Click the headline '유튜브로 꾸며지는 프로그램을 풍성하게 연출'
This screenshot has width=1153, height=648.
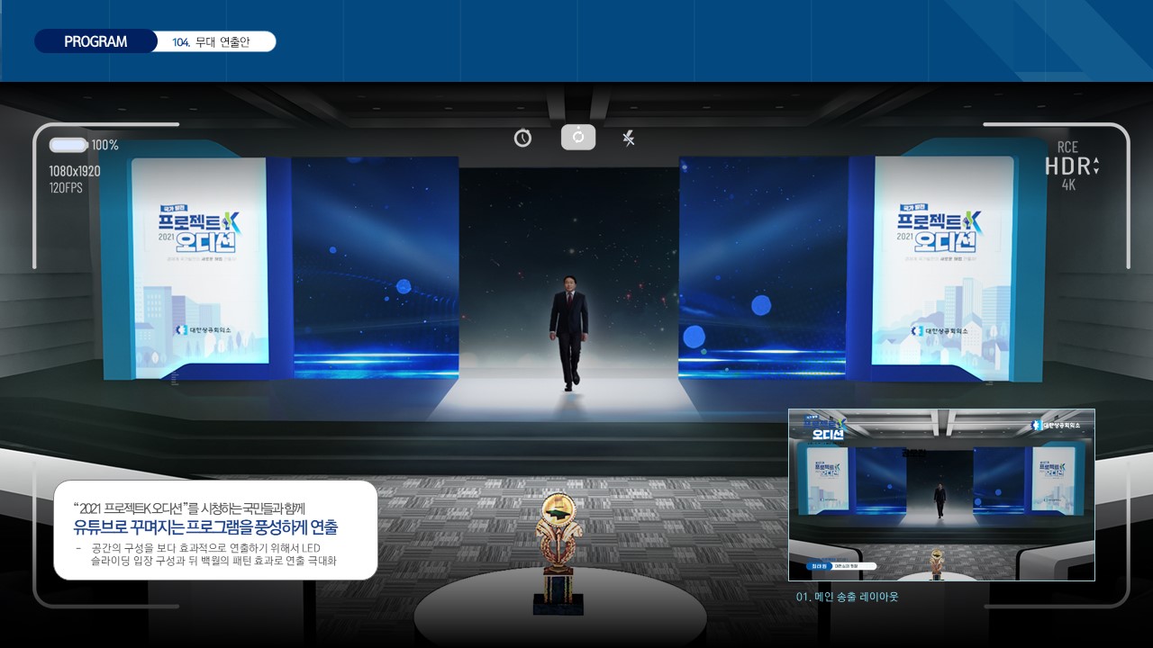[x=205, y=527]
